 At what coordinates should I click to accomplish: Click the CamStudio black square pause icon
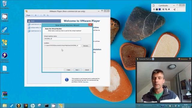point(157,9)
